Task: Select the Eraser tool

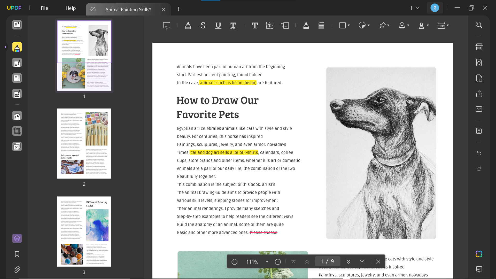Action: (321, 25)
